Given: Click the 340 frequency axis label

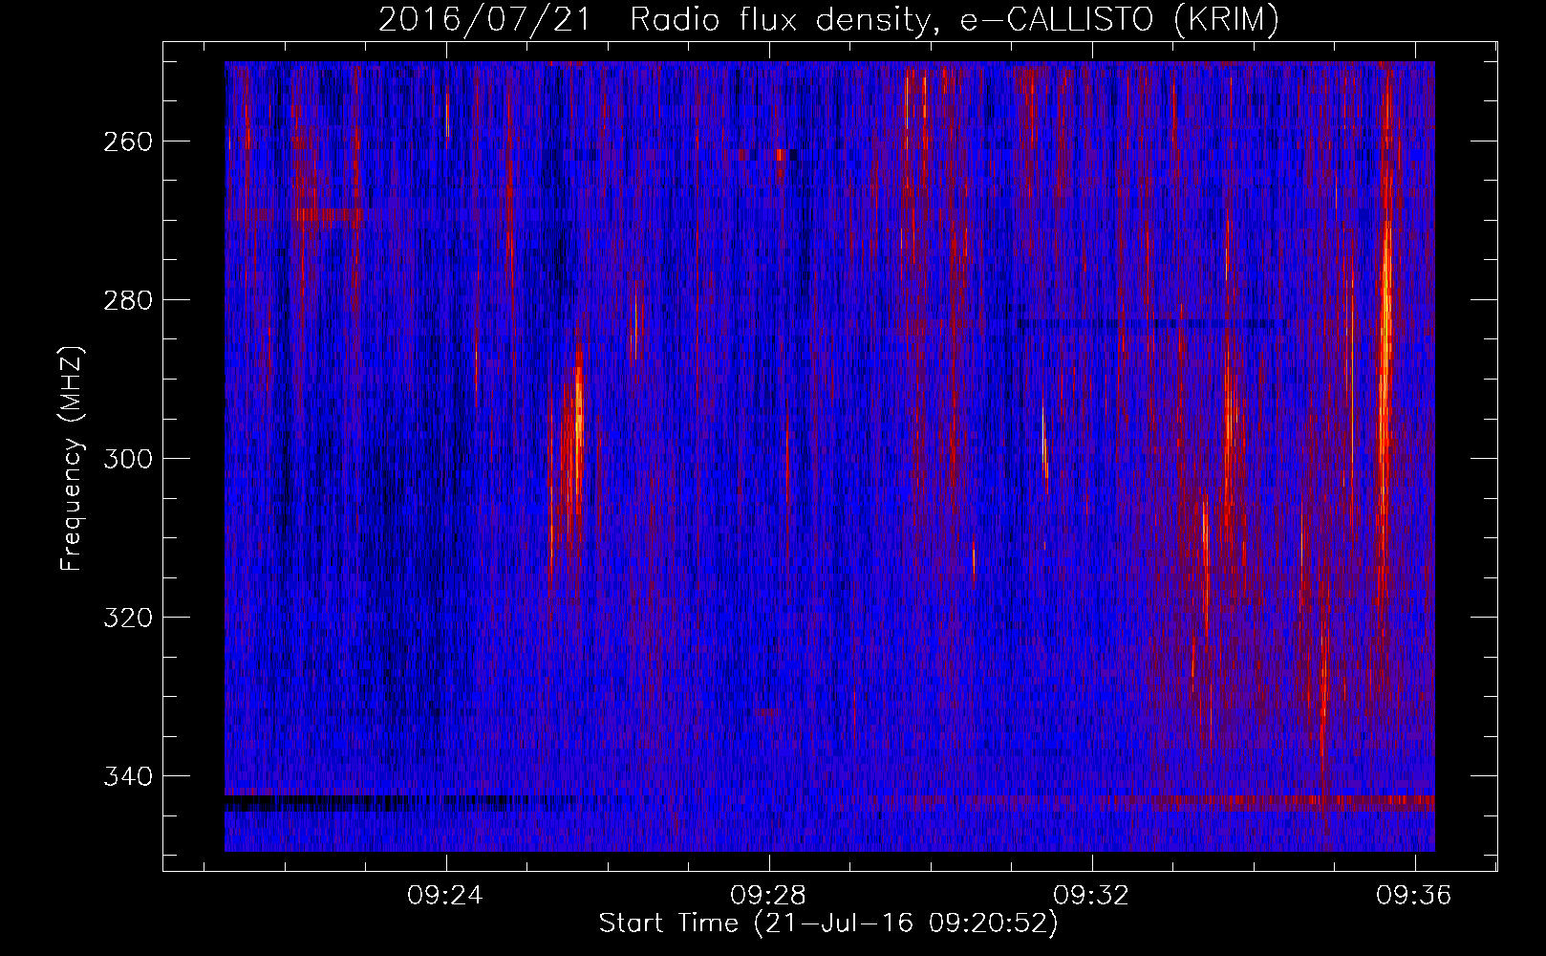Looking at the screenshot, I should click(126, 776).
